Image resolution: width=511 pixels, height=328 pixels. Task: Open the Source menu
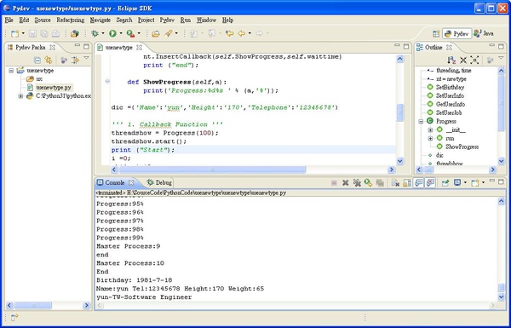click(x=43, y=20)
